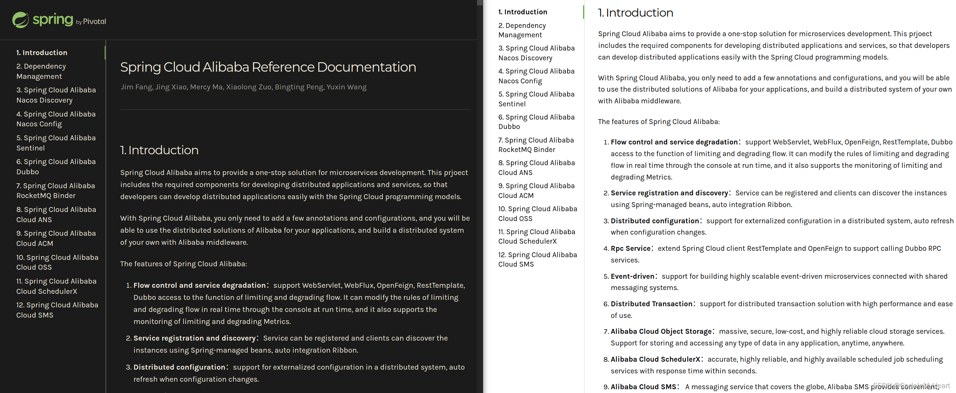This screenshot has height=393, width=956.
Task: Open 'Cloud SchedulerX' in dark sidebar
Action: pos(56,286)
